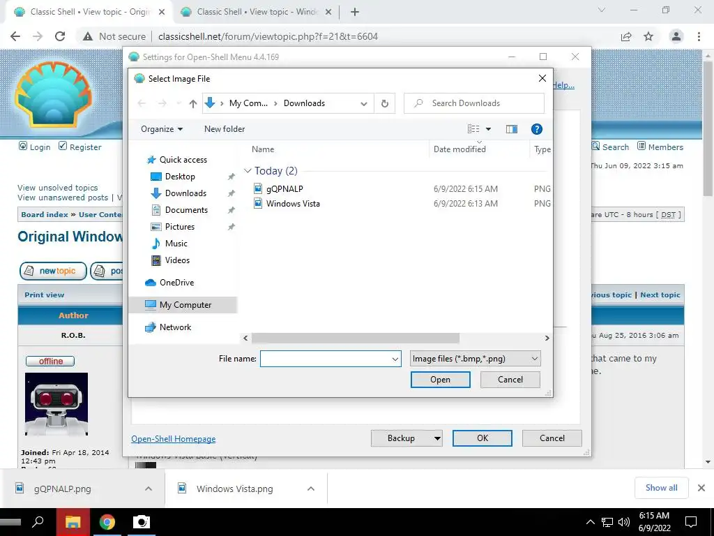Open the Open-Shell Homepage link
The height and width of the screenshot is (536, 714).
point(174,439)
